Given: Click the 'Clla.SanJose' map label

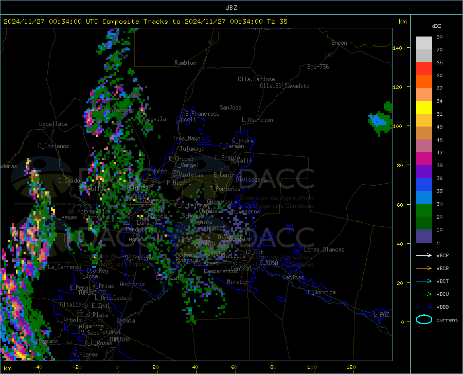Looking at the screenshot, I should coord(256,79).
